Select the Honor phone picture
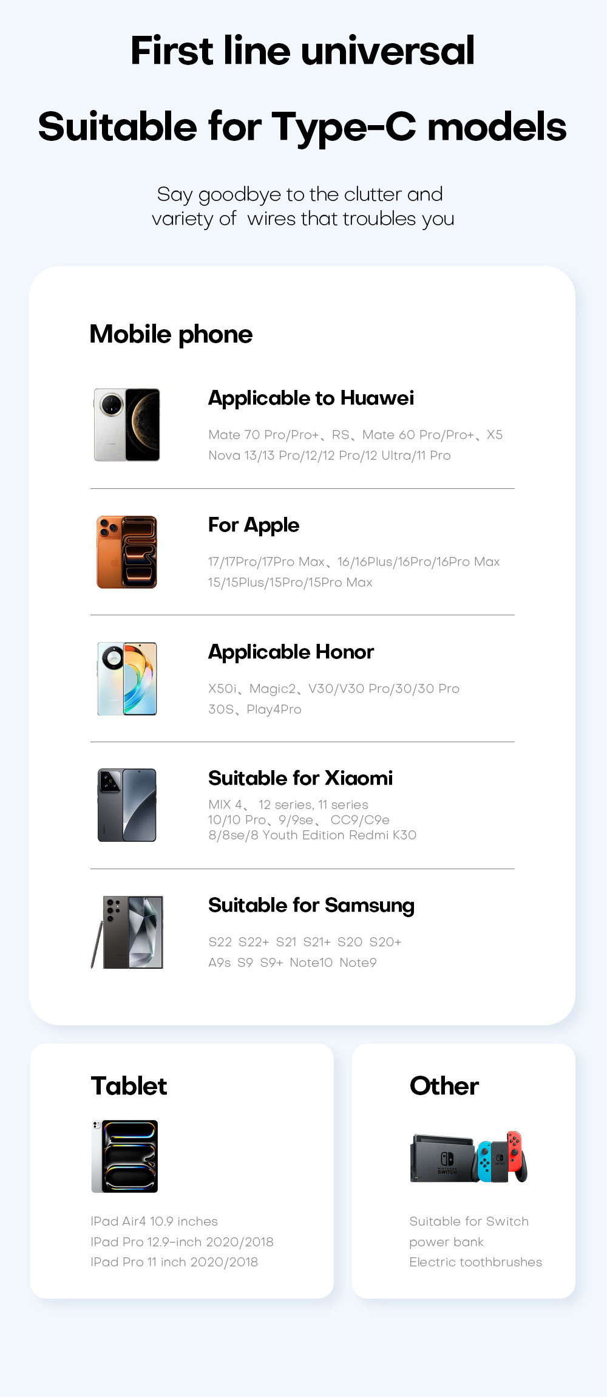Viewport: 607px width, 1397px height. coord(127,678)
